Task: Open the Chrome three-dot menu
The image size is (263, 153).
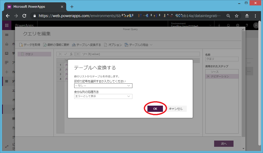Action: pos(255,16)
